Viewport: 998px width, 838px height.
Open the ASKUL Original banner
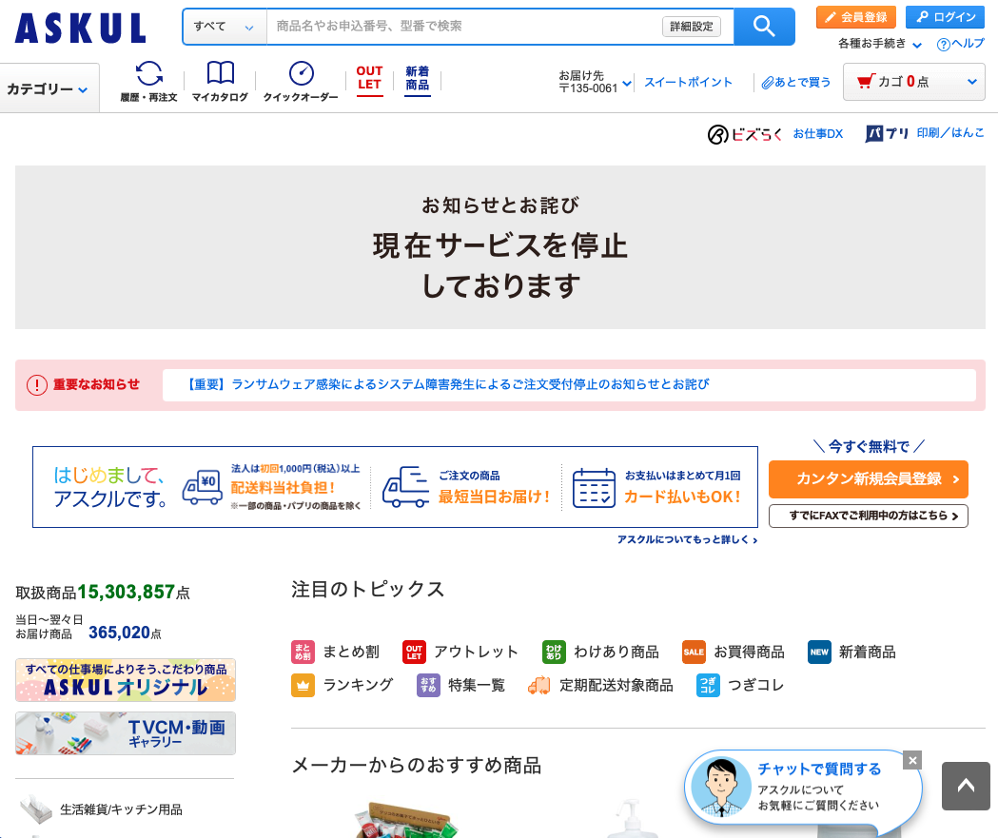[x=126, y=680]
